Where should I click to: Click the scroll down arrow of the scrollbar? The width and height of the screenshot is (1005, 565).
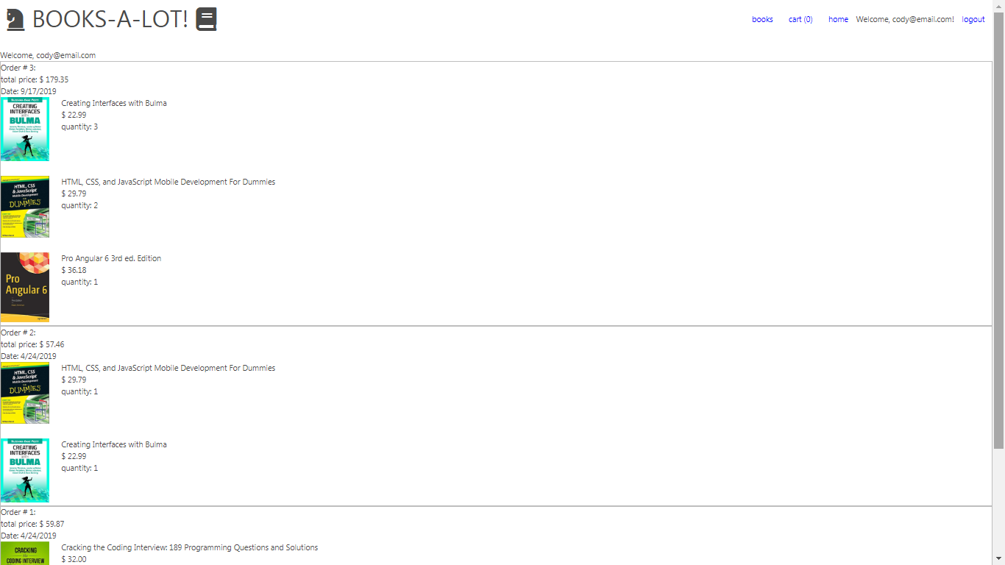(998, 559)
